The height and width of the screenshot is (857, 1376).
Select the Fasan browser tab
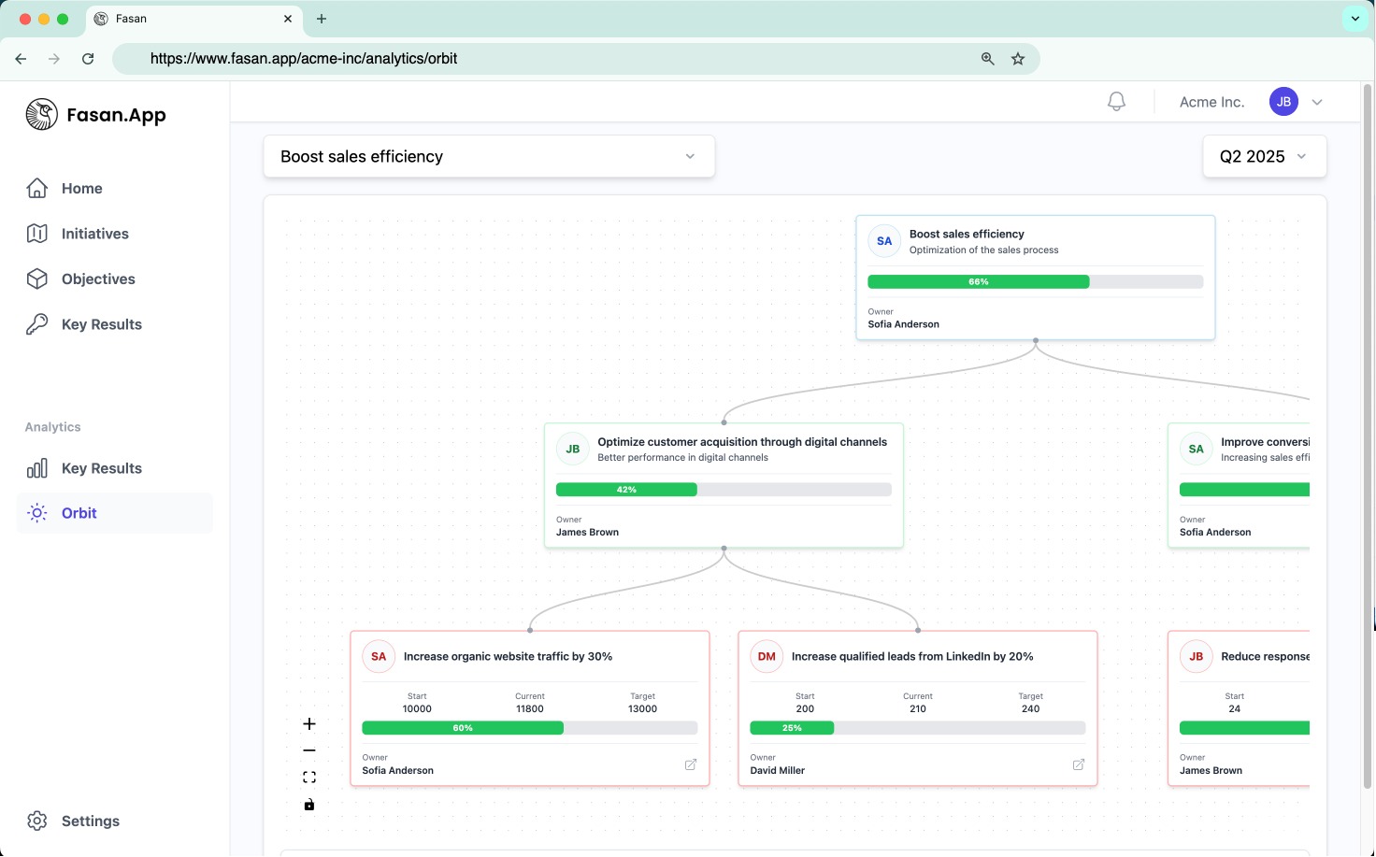193,19
